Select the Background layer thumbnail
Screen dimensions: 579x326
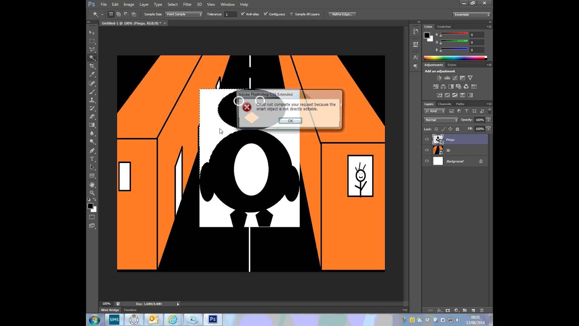(x=438, y=161)
